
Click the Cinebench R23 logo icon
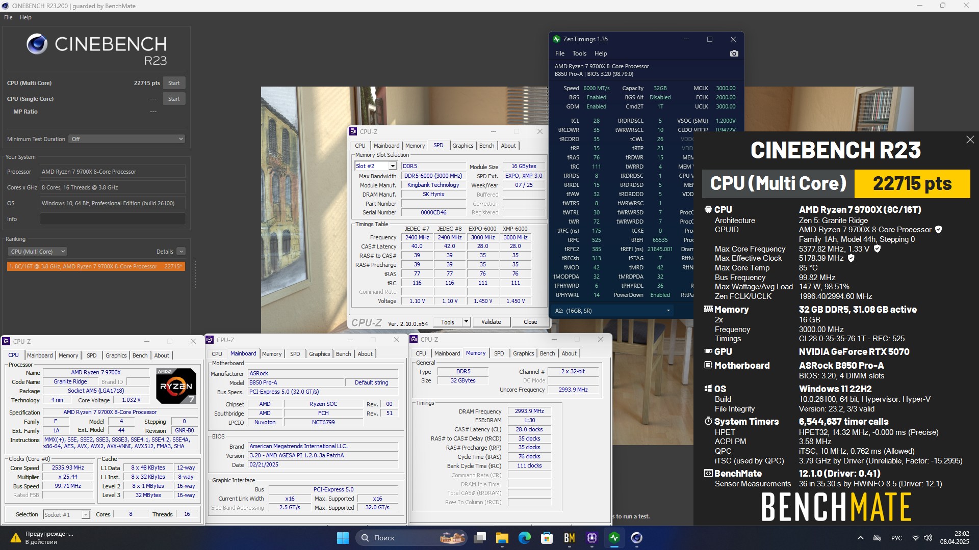(37, 44)
